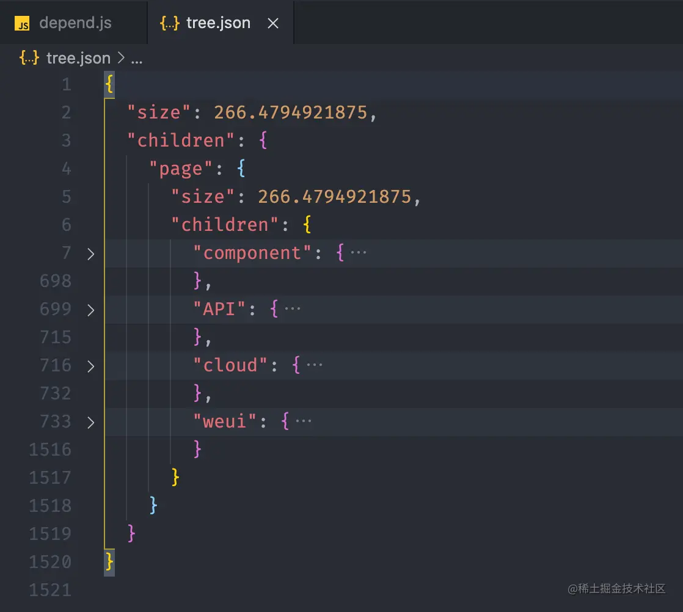683x612 pixels.
Task: Close the tree.json tab
Action: pos(272,23)
